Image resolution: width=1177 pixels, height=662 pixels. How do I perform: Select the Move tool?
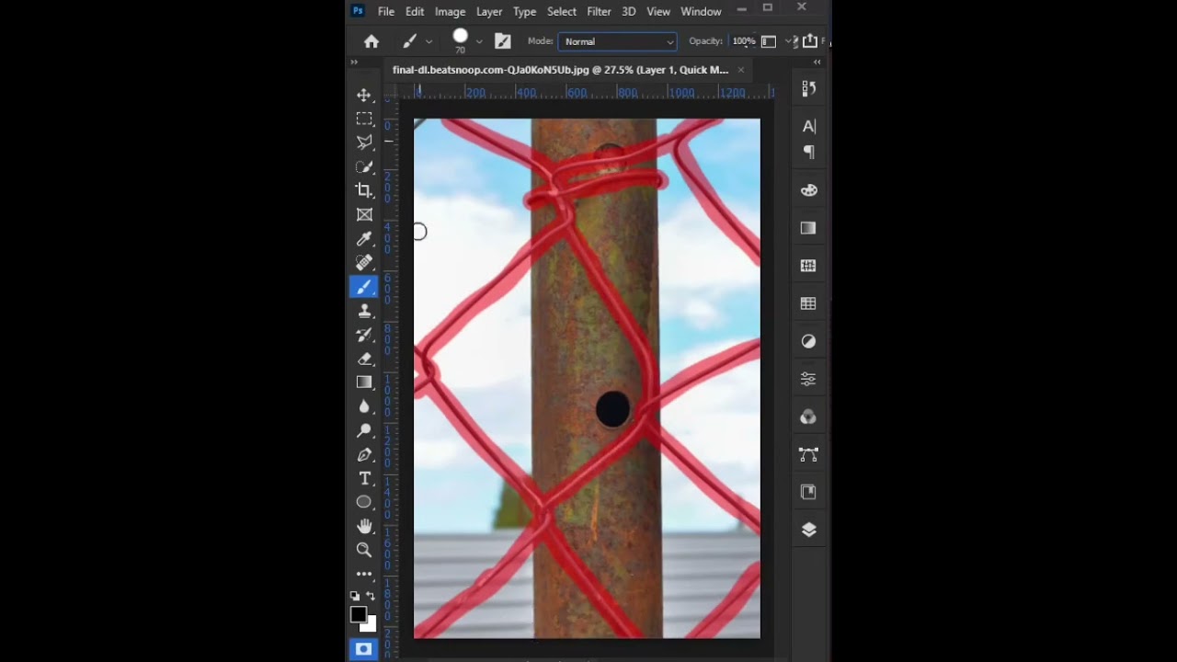364,96
